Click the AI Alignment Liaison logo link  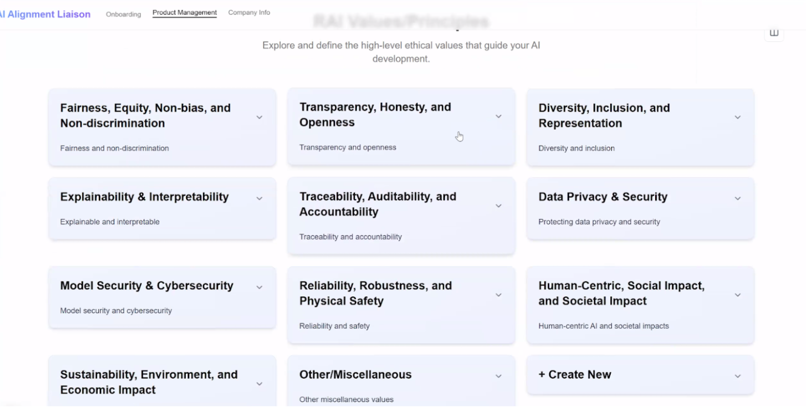[x=47, y=14]
